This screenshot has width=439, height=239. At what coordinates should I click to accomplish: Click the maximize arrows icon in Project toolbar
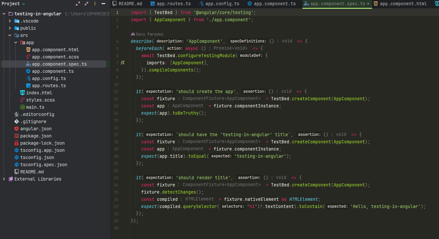click(78, 4)
